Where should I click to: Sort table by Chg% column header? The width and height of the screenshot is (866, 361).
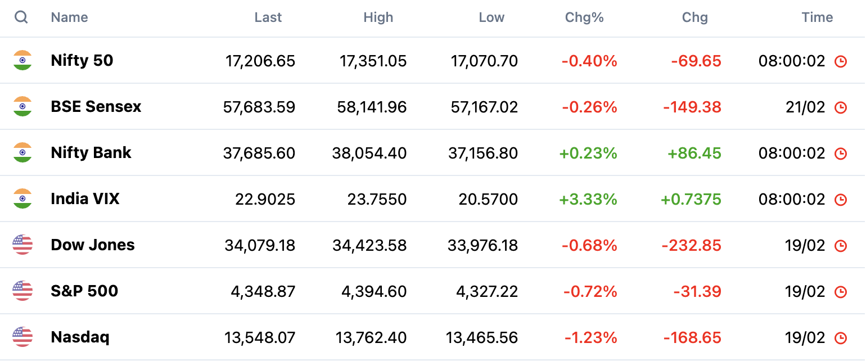tap(584, 17)
